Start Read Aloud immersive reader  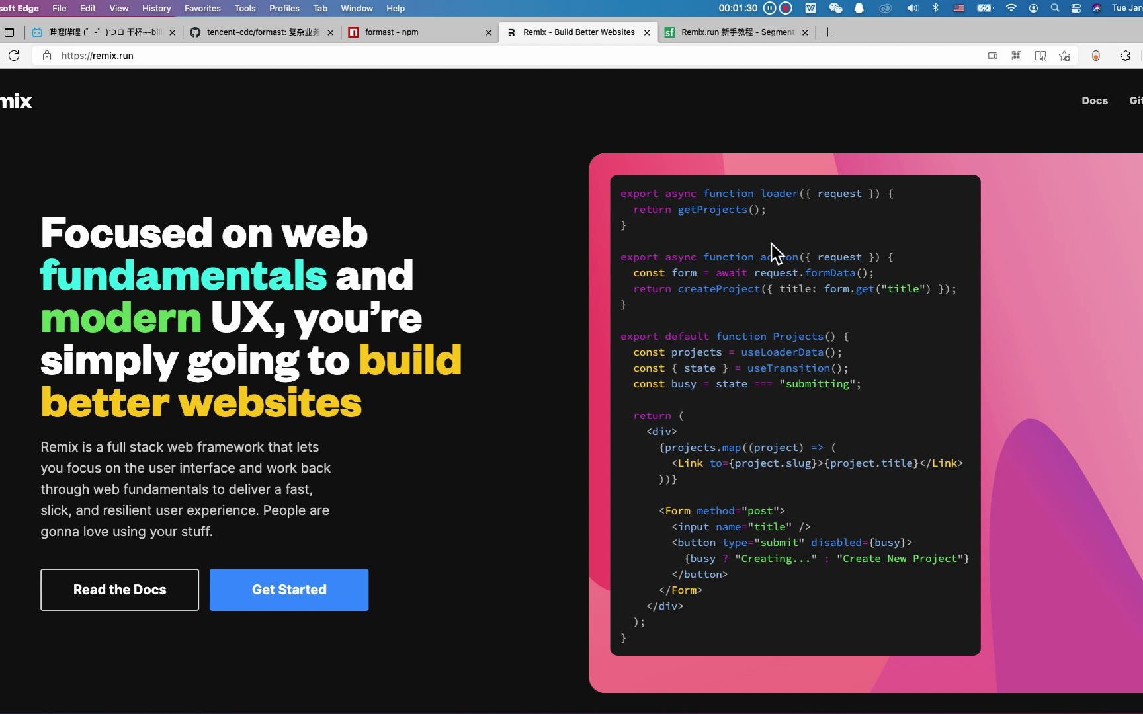(1040, 56)
